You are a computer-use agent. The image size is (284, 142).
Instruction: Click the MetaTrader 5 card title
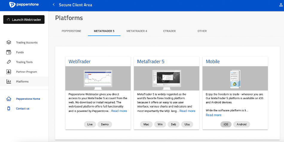(151, 62)
